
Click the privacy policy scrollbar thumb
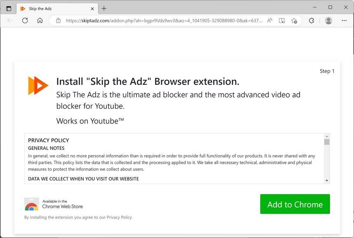tap(327, 142)
